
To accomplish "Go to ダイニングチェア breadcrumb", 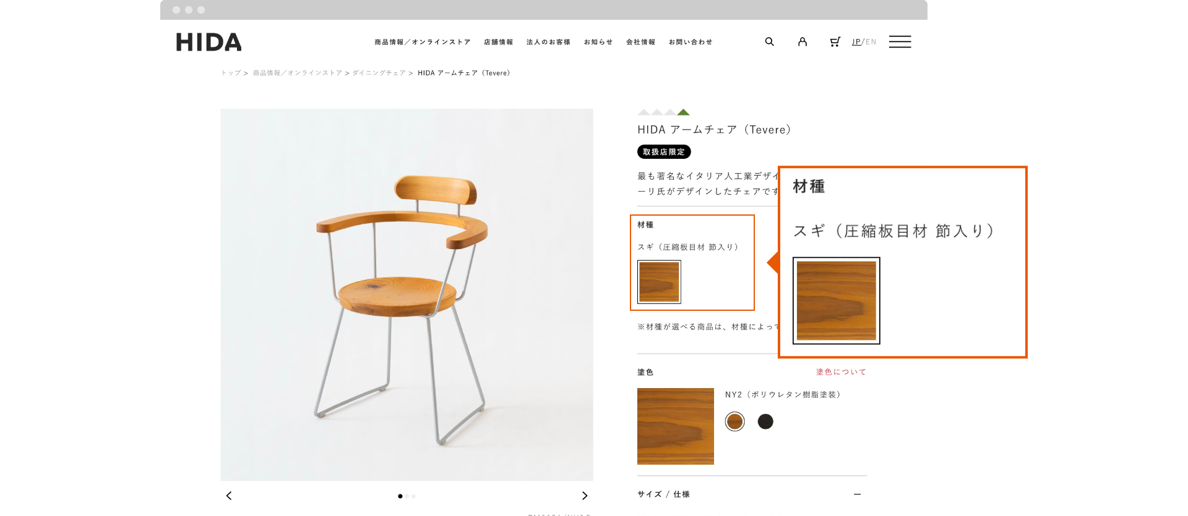I will coord(379,73).
